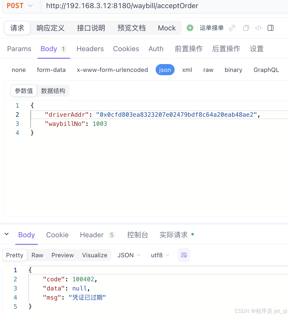Click the response code value 100402
Viewport: 288px width, 316px height.
tap(83, 279)
